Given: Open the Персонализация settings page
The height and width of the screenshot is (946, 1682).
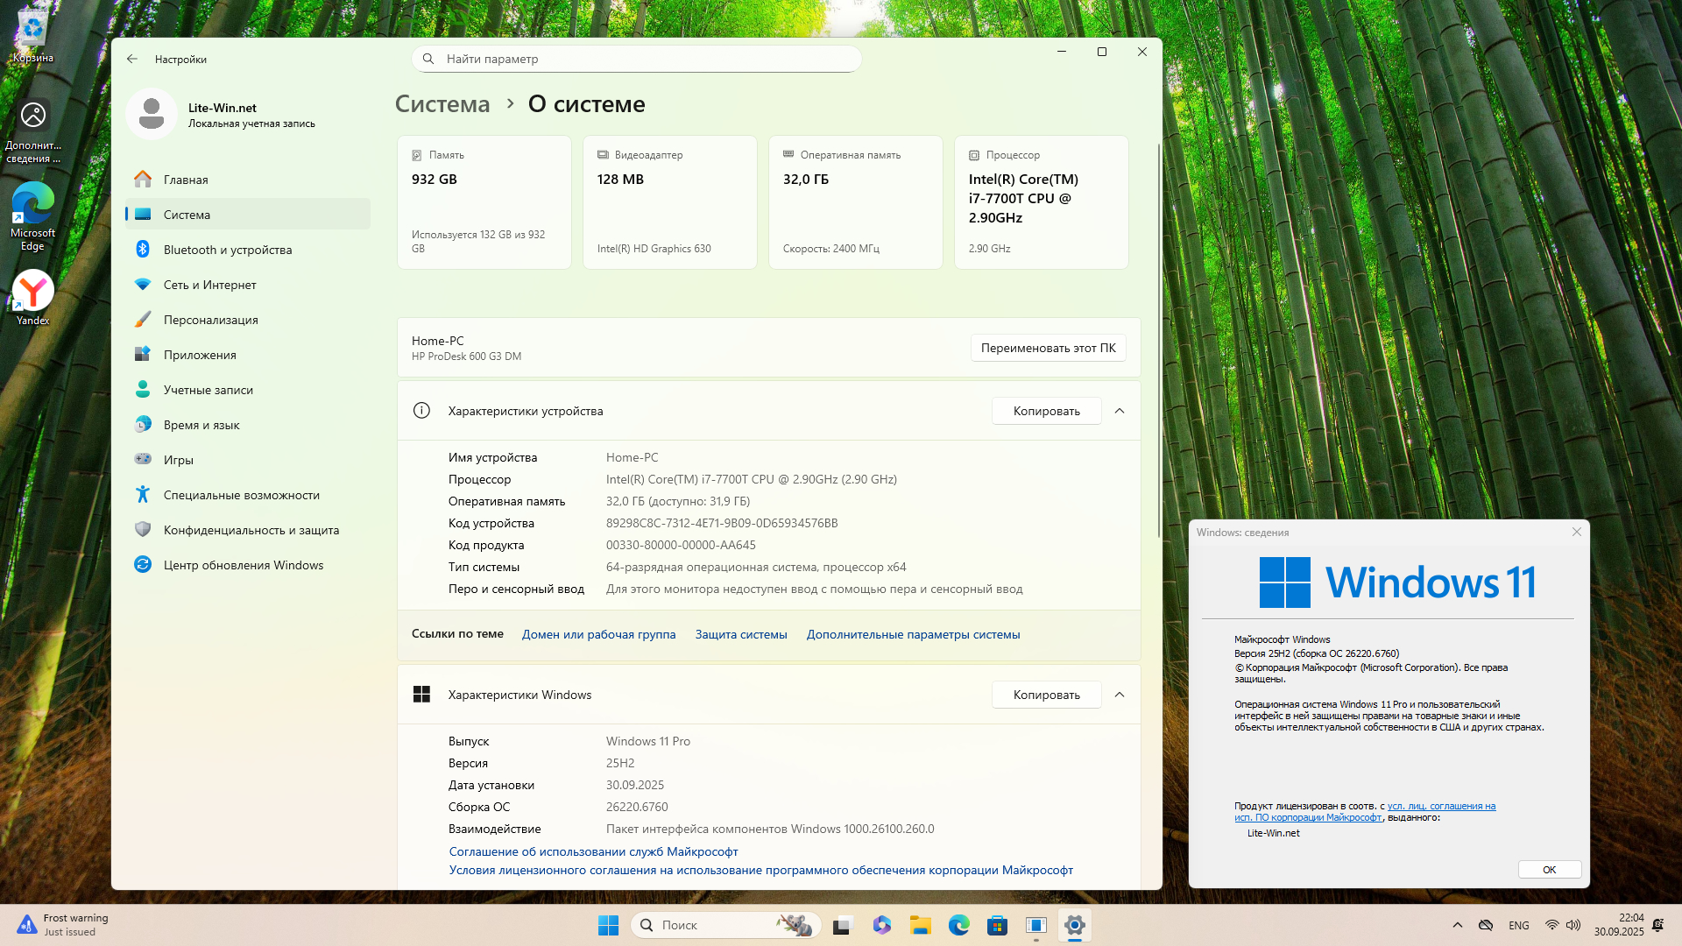Looking at the screenshot, I should (210, 320).
